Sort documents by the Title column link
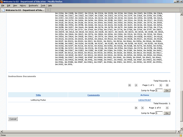183x137 pixels. point(38,95)
